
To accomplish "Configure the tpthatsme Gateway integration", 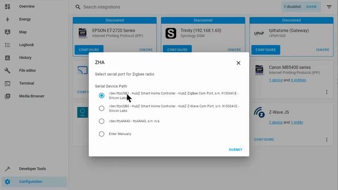I will point(266,50).
